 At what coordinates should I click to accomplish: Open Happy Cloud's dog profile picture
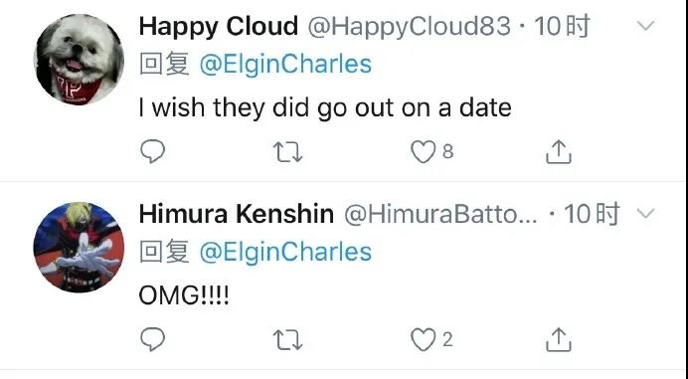(x=79, y=60)
